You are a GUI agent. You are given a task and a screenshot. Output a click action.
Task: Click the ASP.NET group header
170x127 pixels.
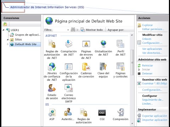(51, 36)
